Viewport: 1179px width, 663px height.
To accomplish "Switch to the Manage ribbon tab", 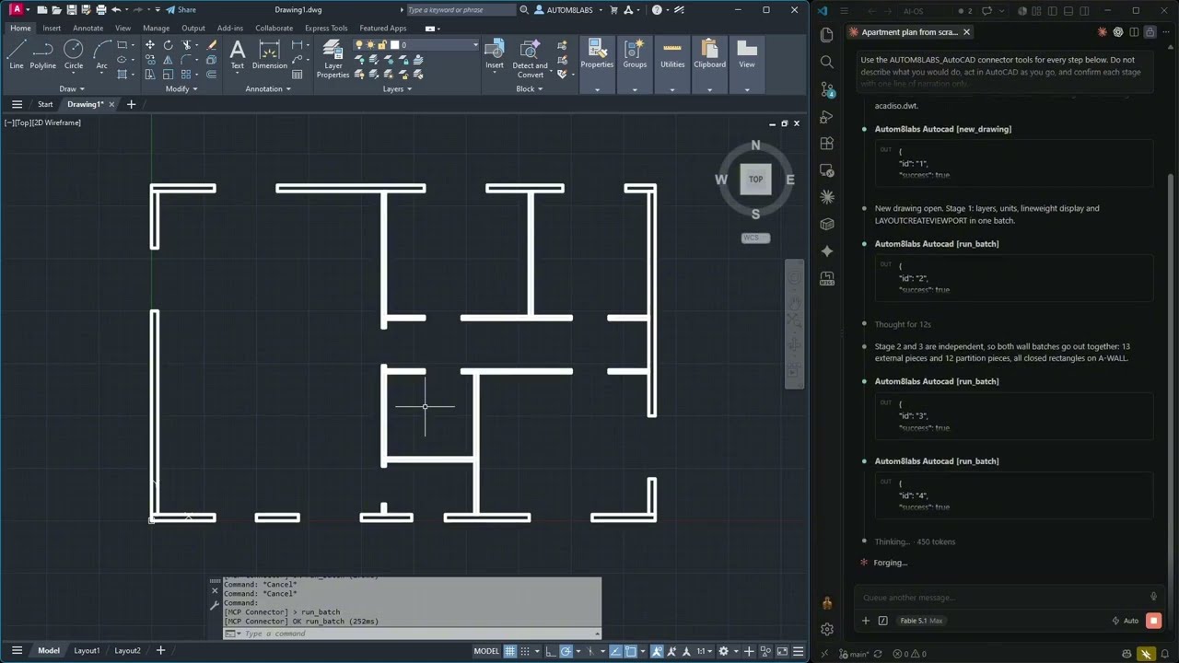I will click(x=156, y=28).
